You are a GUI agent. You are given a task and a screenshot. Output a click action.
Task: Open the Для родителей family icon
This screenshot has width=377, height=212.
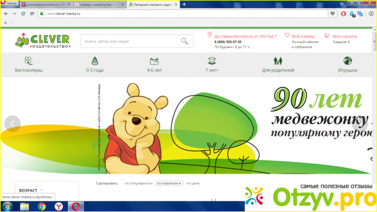pyautogui.click(x=278, y=61)
